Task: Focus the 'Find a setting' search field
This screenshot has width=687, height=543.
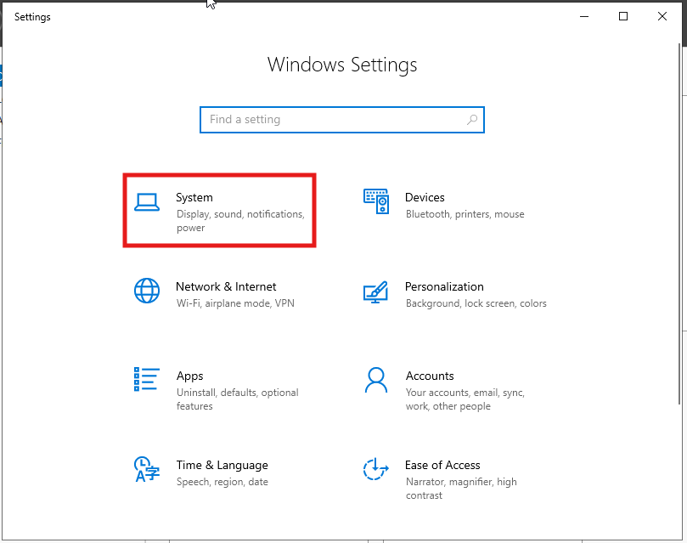Action: [335, 120]
